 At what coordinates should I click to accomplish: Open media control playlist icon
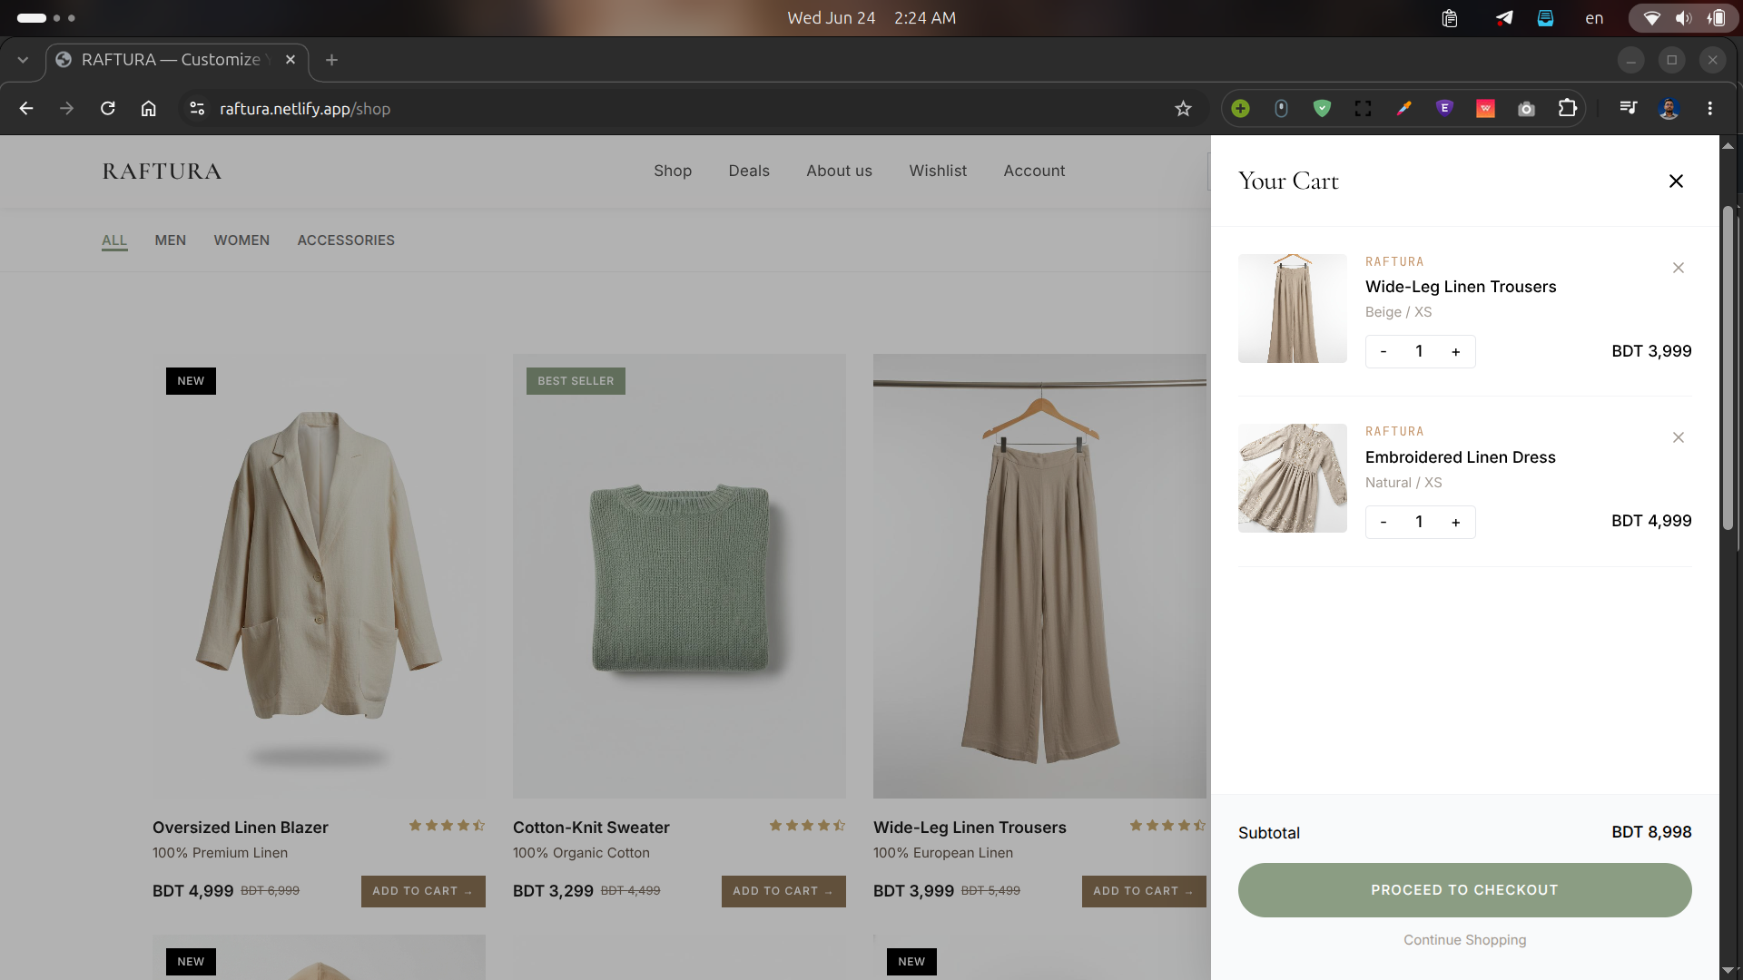[1628, 109]
